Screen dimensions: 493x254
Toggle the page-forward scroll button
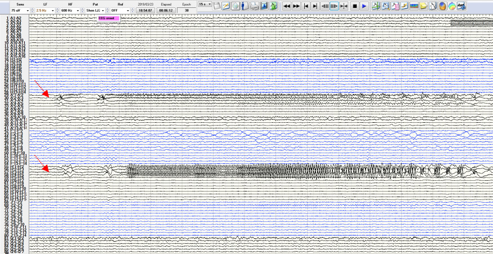click(334, 6)
